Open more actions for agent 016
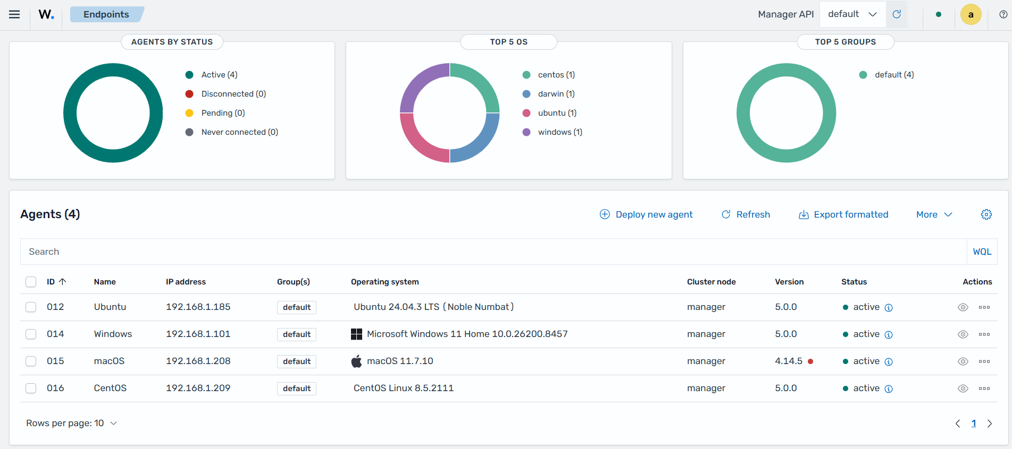Image resolution: width=1012 pixels, height=449 pixels. tap(984, 388)
